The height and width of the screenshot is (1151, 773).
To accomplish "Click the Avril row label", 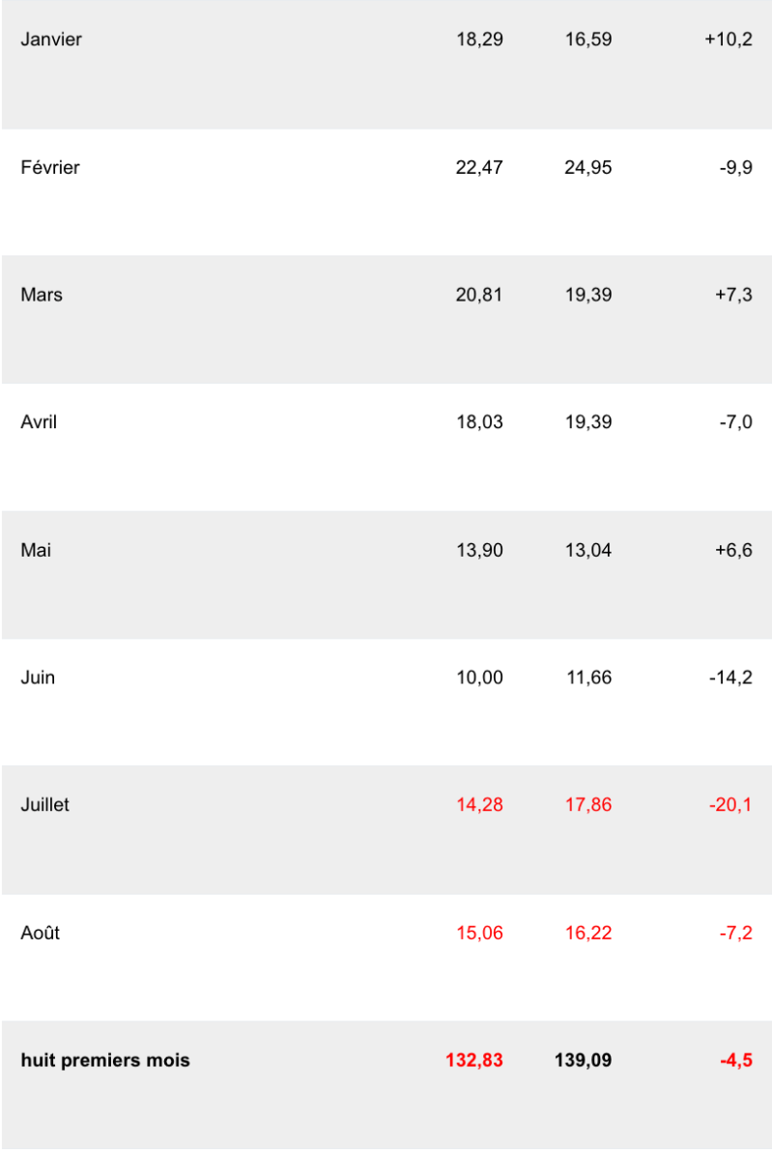I will tap(39, 422).
